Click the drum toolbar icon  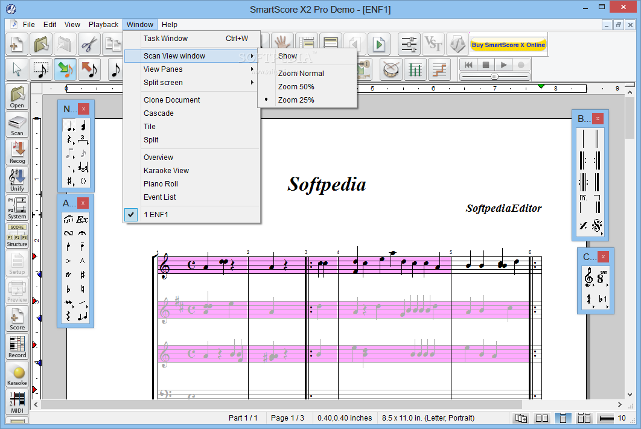[391, 69]
